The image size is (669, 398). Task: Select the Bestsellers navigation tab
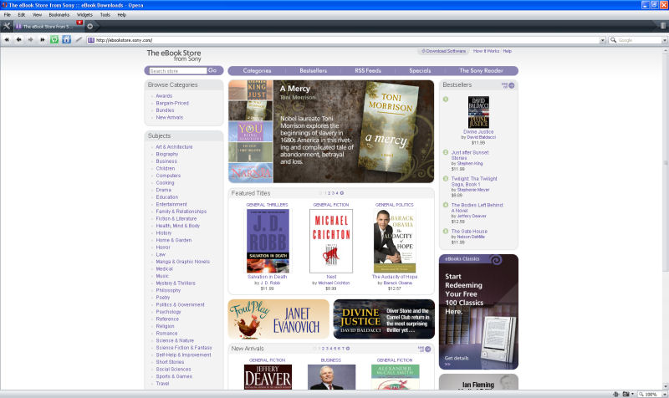click(x=313, y=71)
